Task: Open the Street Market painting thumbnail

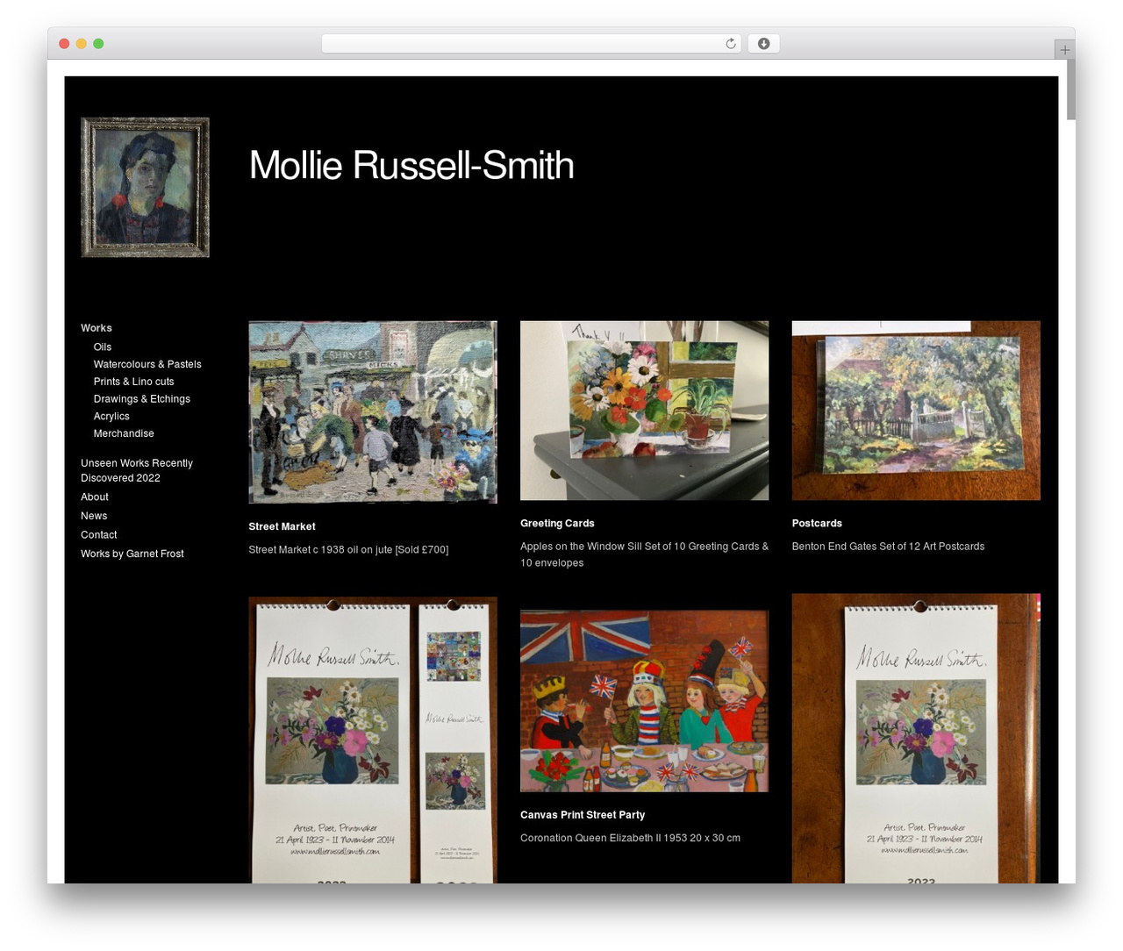Action: (373, 412)
